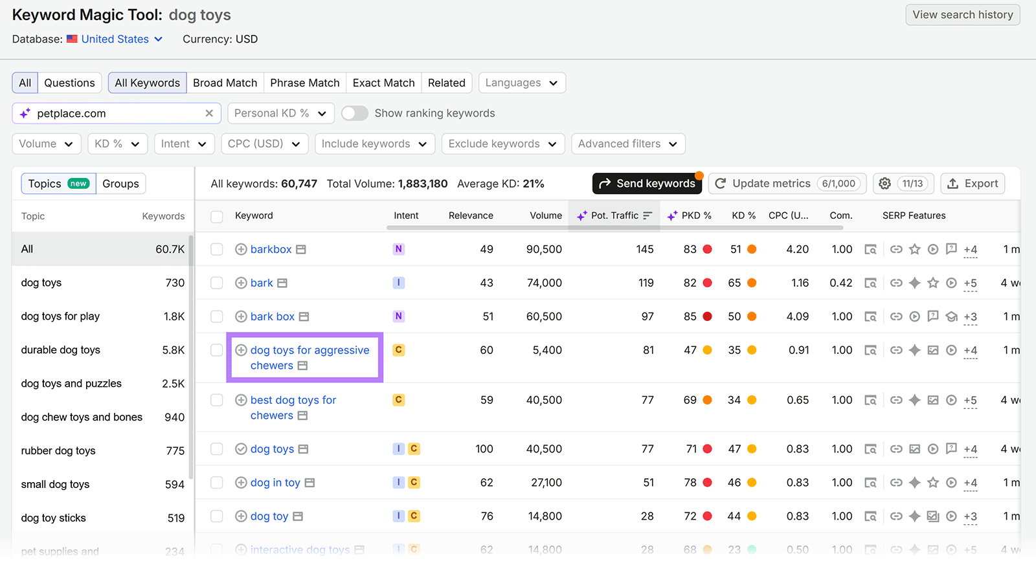Check the select-all keywords checkbox in header
This screenshot has width=1036, height=563.
coord(217,216)
